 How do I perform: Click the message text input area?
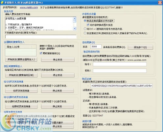[x=39, y=24]
